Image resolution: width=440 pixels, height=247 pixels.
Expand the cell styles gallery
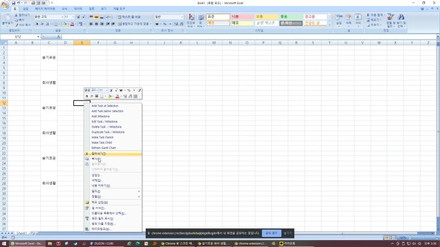329,25
